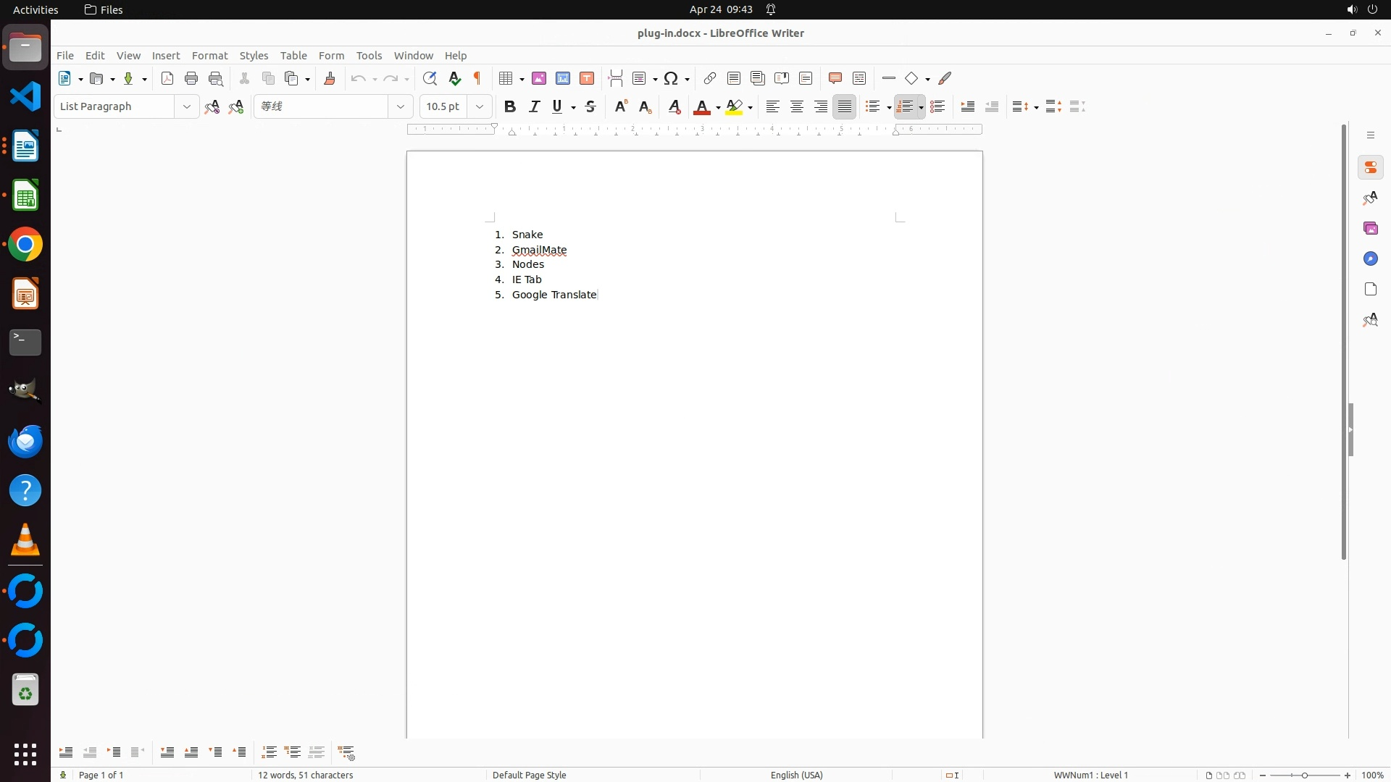1391x782 pixels.
Task: Open Thunderbird from the dock
Action: [x=25, y=441]
